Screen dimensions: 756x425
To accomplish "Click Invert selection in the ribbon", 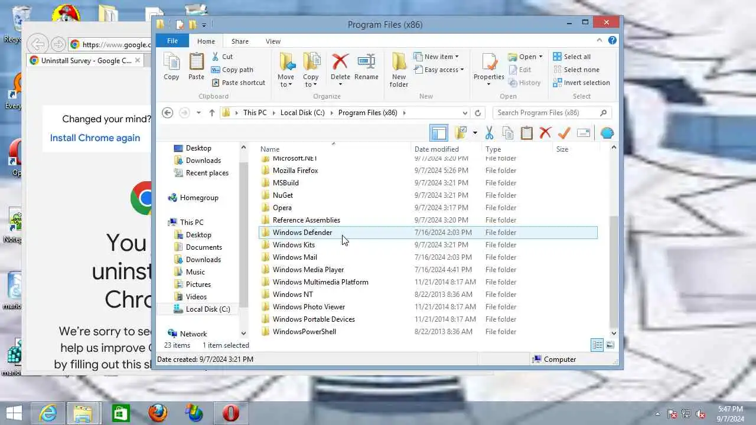I will point(581,83).
